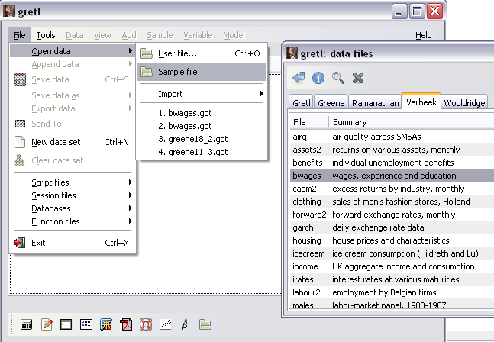The height and width of the screenshot is (342, 494).
Task: Select the income data file row
Action: click(392, 266)
